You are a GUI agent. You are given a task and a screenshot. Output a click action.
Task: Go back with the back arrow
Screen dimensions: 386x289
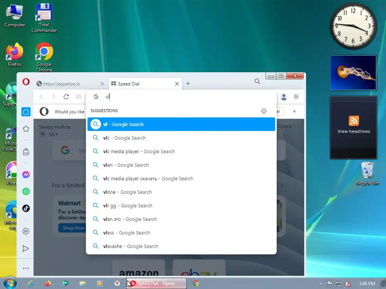pyautogui.click(x=41, y=97)
